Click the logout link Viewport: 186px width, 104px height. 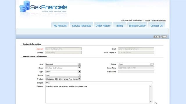click(147, 21)
